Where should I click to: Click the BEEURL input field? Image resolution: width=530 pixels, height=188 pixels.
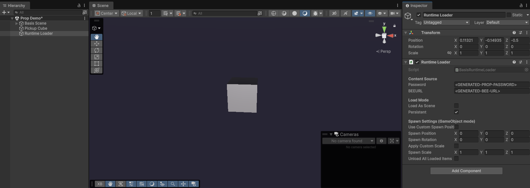click(492, 91)
